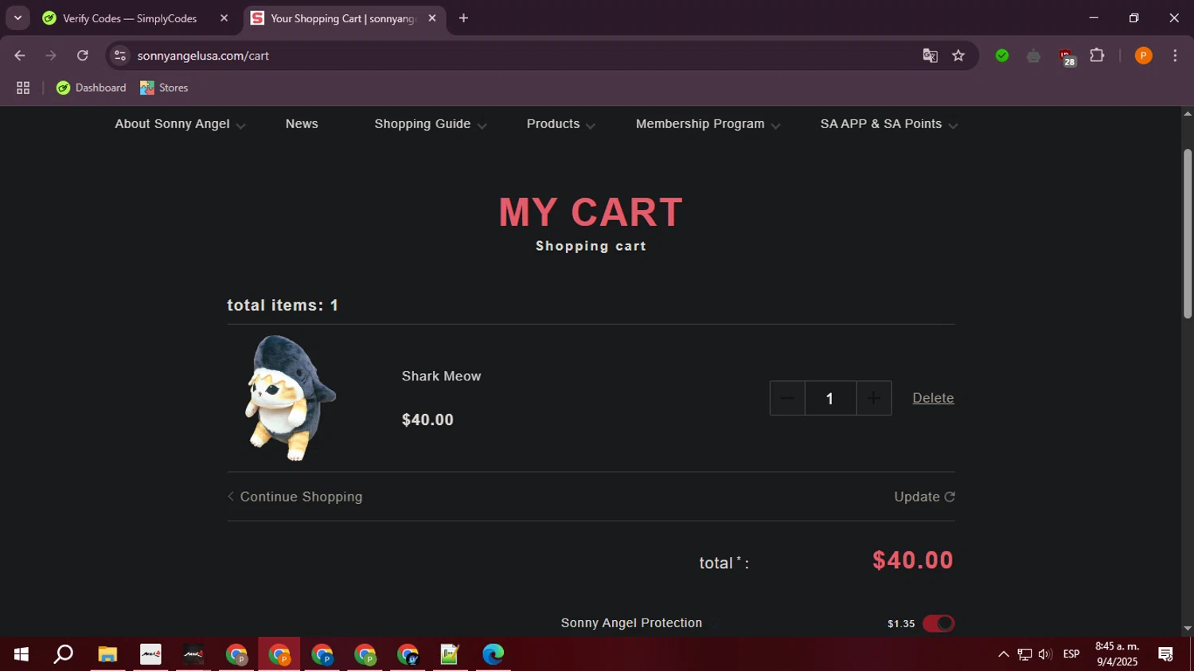Image resolution: width=1194 pixels, height=671 pixels.
Task: Click the info icon beside Sonny Angel Protection
Action: point(714,623)
